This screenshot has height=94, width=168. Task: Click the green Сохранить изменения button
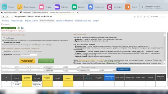point(9,28)
